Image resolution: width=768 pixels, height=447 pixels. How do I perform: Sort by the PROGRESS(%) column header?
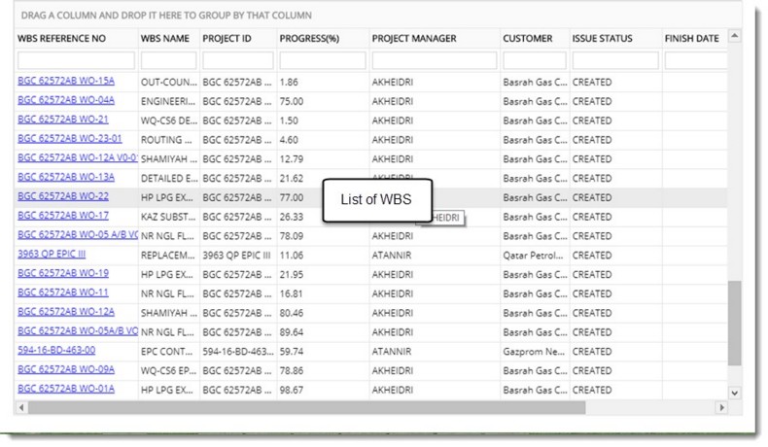(x=308, y=39)
